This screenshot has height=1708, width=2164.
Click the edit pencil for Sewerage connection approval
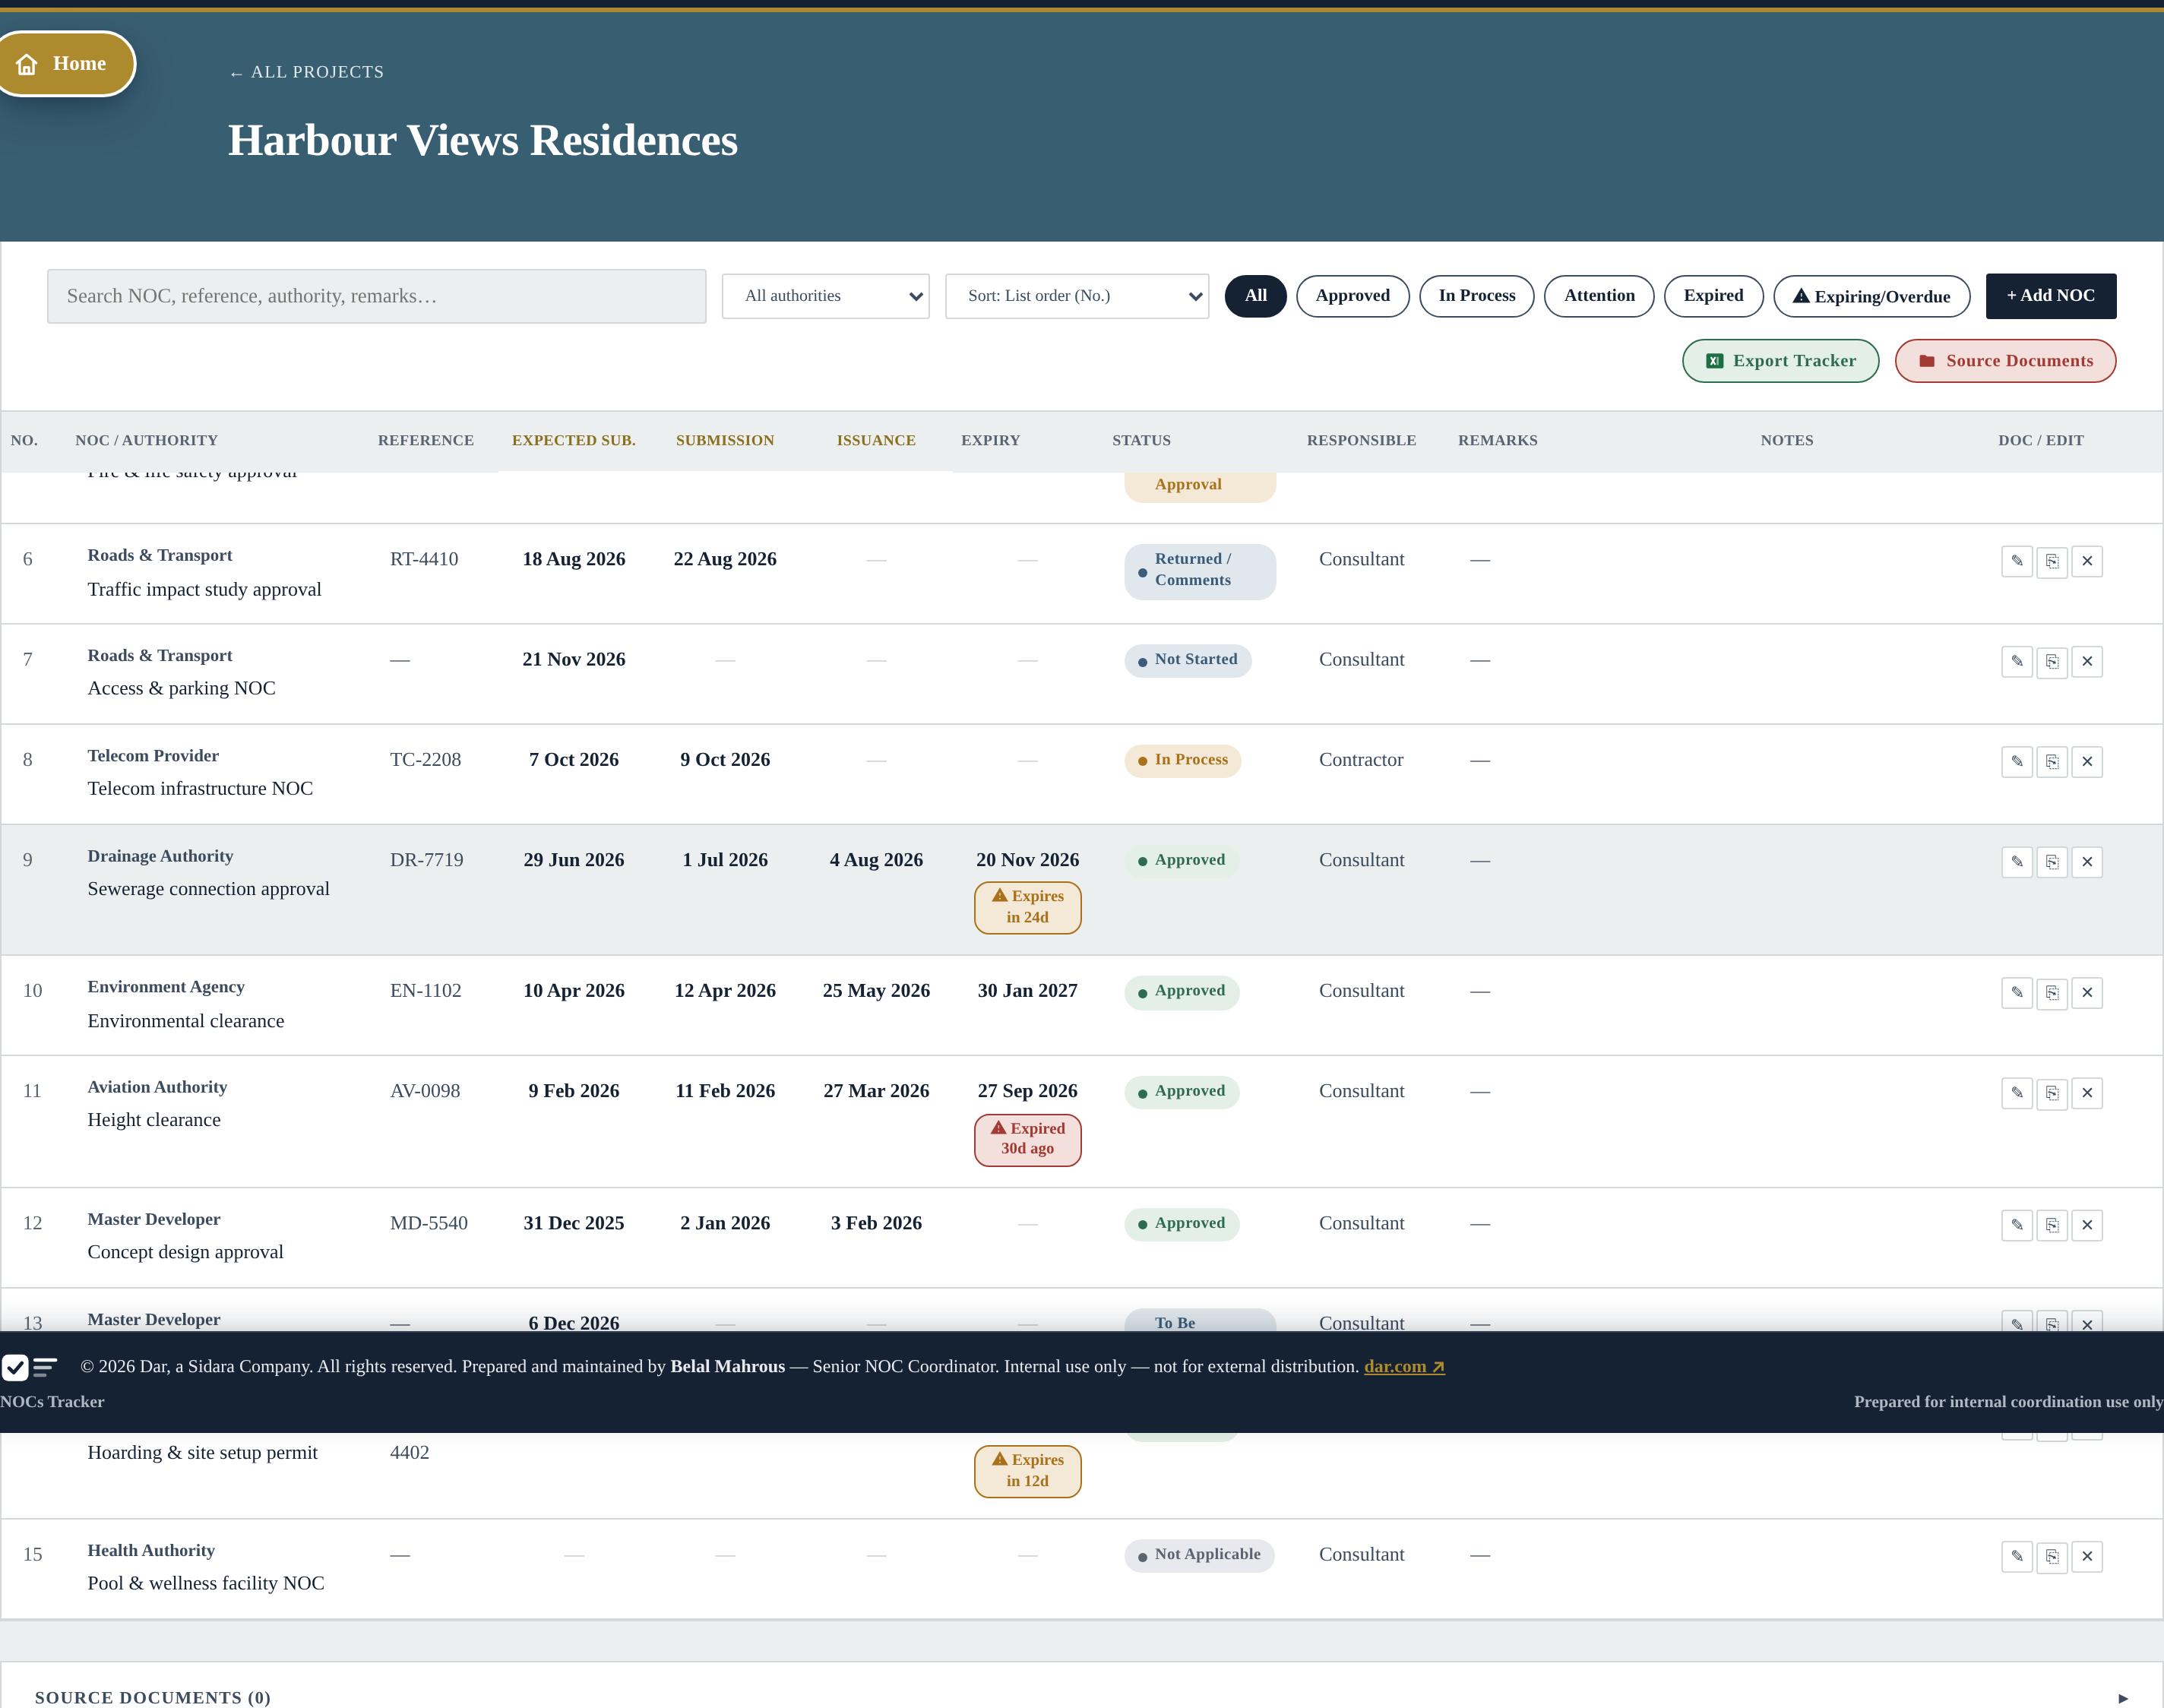pos(2017,861)
